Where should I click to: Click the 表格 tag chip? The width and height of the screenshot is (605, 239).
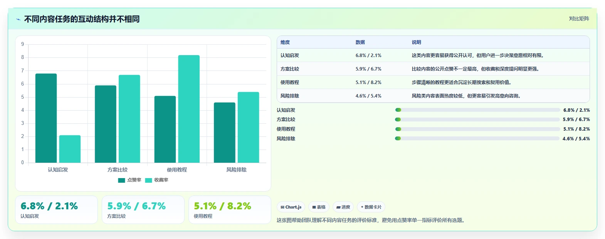coord(319,207)
